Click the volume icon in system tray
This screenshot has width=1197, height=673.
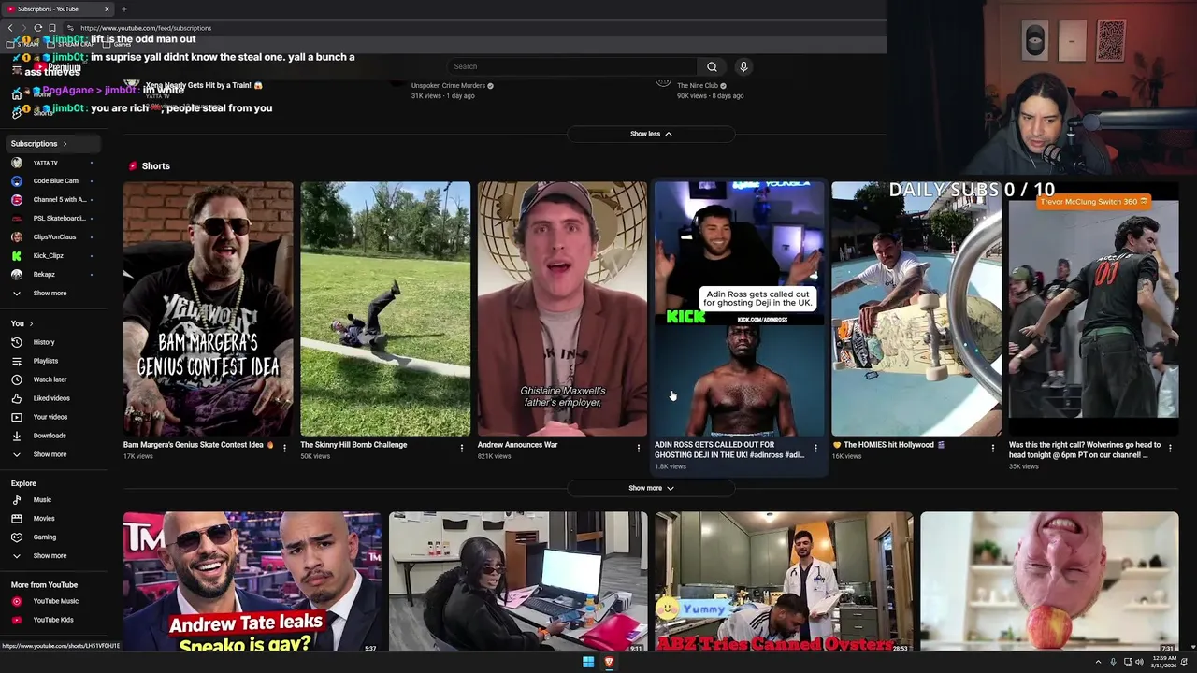click(x=1139, y=662)
